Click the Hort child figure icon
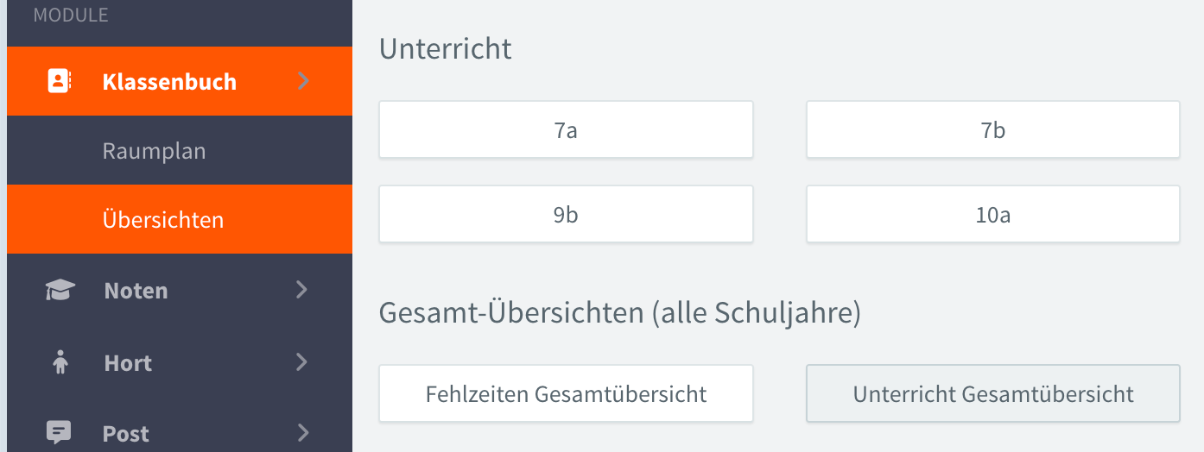 click(x=60, y=363)
